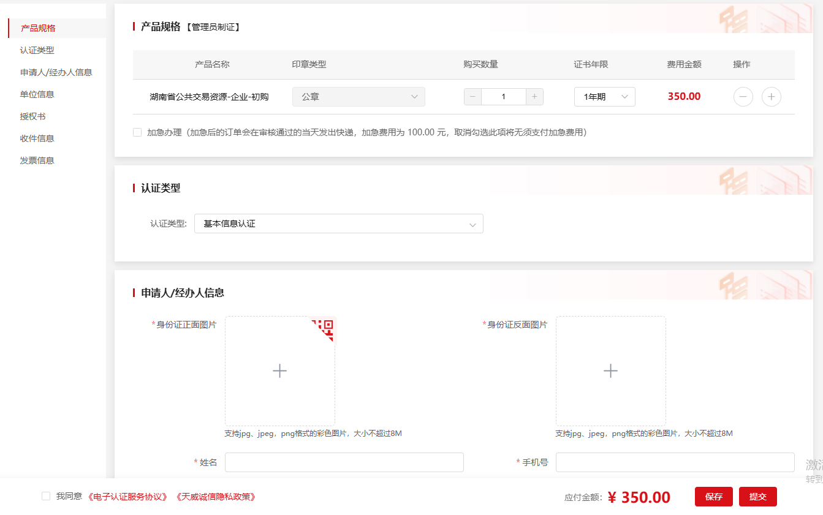Viewport: 823px width, 515px height.
Task: Expand the 证书年限 1年期 dropdown
Action: [604, 97]
